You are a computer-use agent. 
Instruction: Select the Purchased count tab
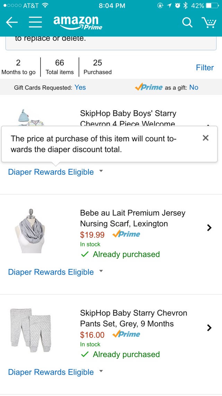click(x=97, y=67)
